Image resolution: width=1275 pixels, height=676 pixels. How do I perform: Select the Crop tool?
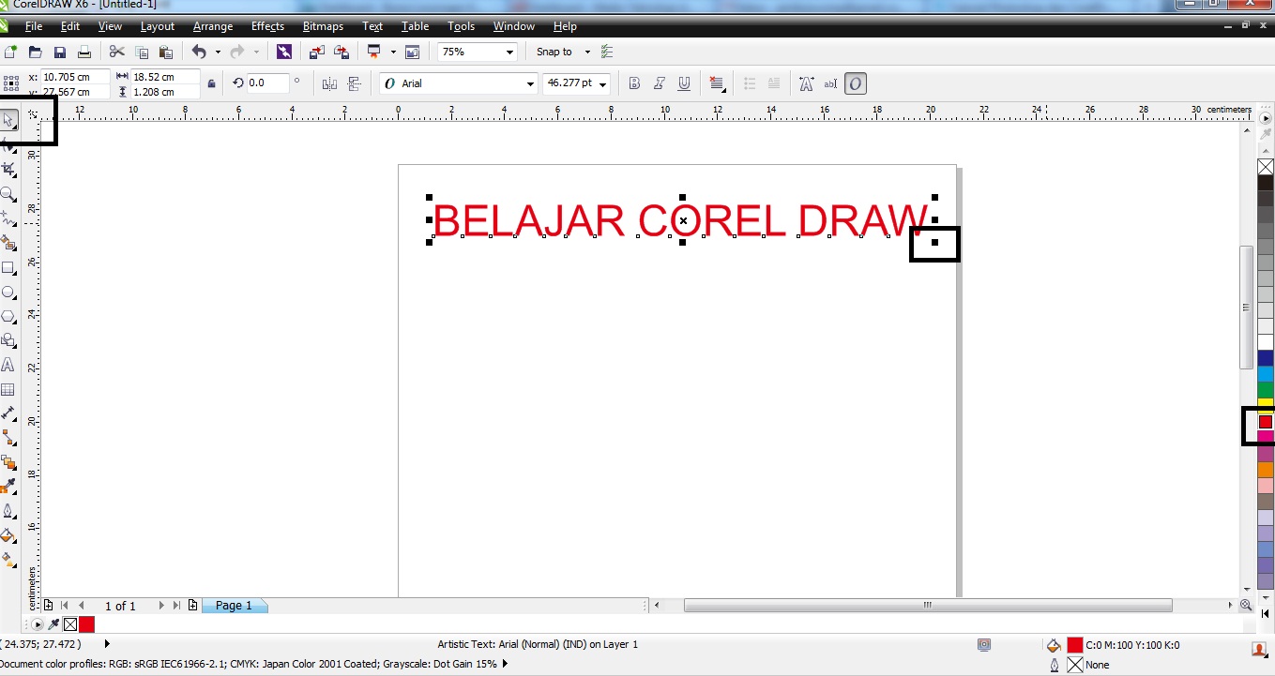(x=8, y=169)
